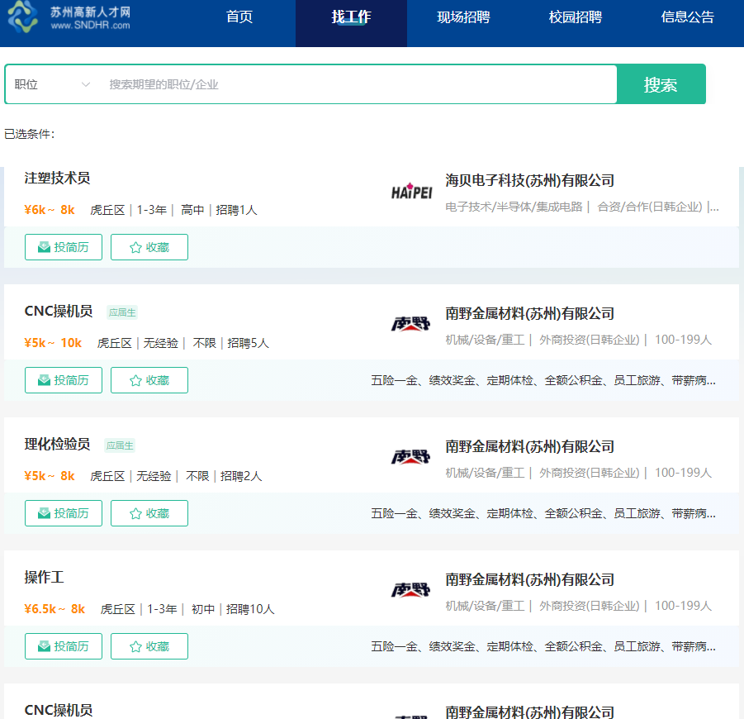Screen dimensions: 744x719
Task: Favorite the 理化检验员 job with 收藏 star
Action: click(x=149, y=513)
